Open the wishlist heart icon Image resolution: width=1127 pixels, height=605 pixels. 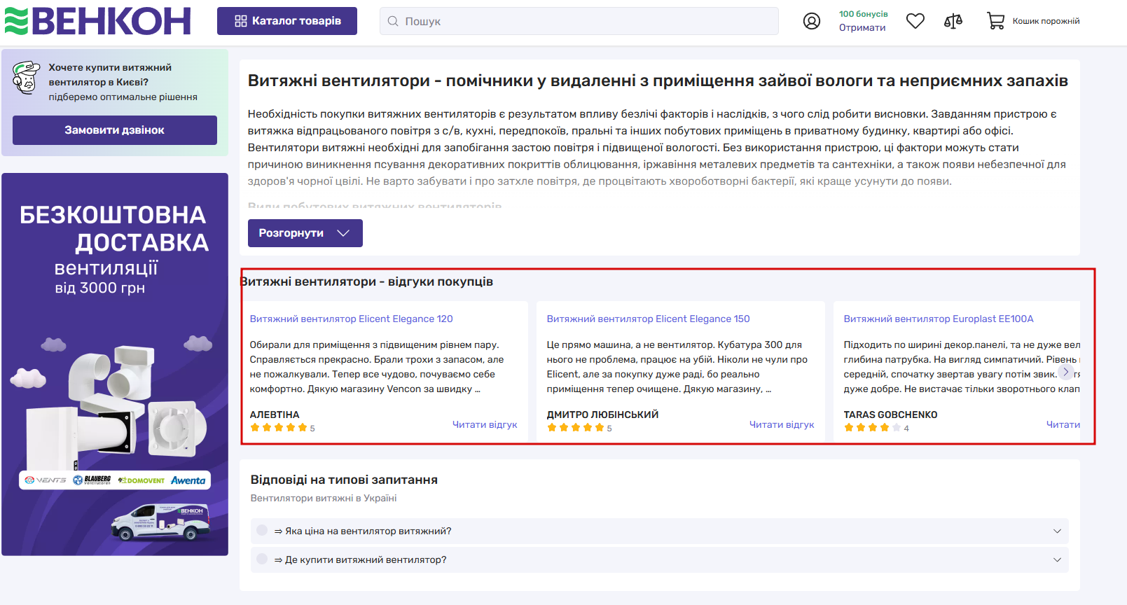click(x=915, y=21)
